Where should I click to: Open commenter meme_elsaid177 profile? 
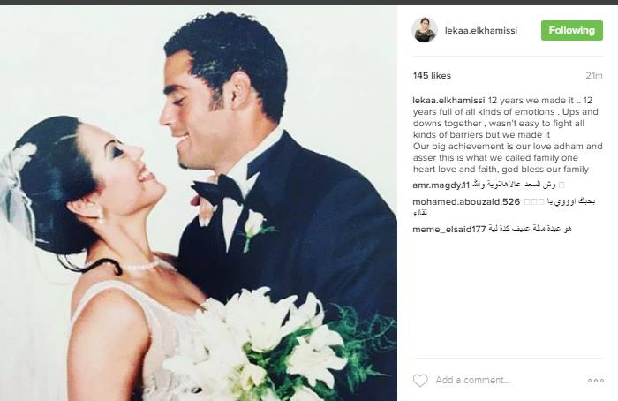click(448, 229)
